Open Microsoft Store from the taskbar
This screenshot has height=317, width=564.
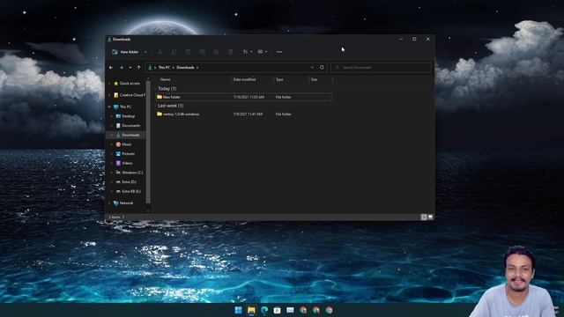click(277, 310)
